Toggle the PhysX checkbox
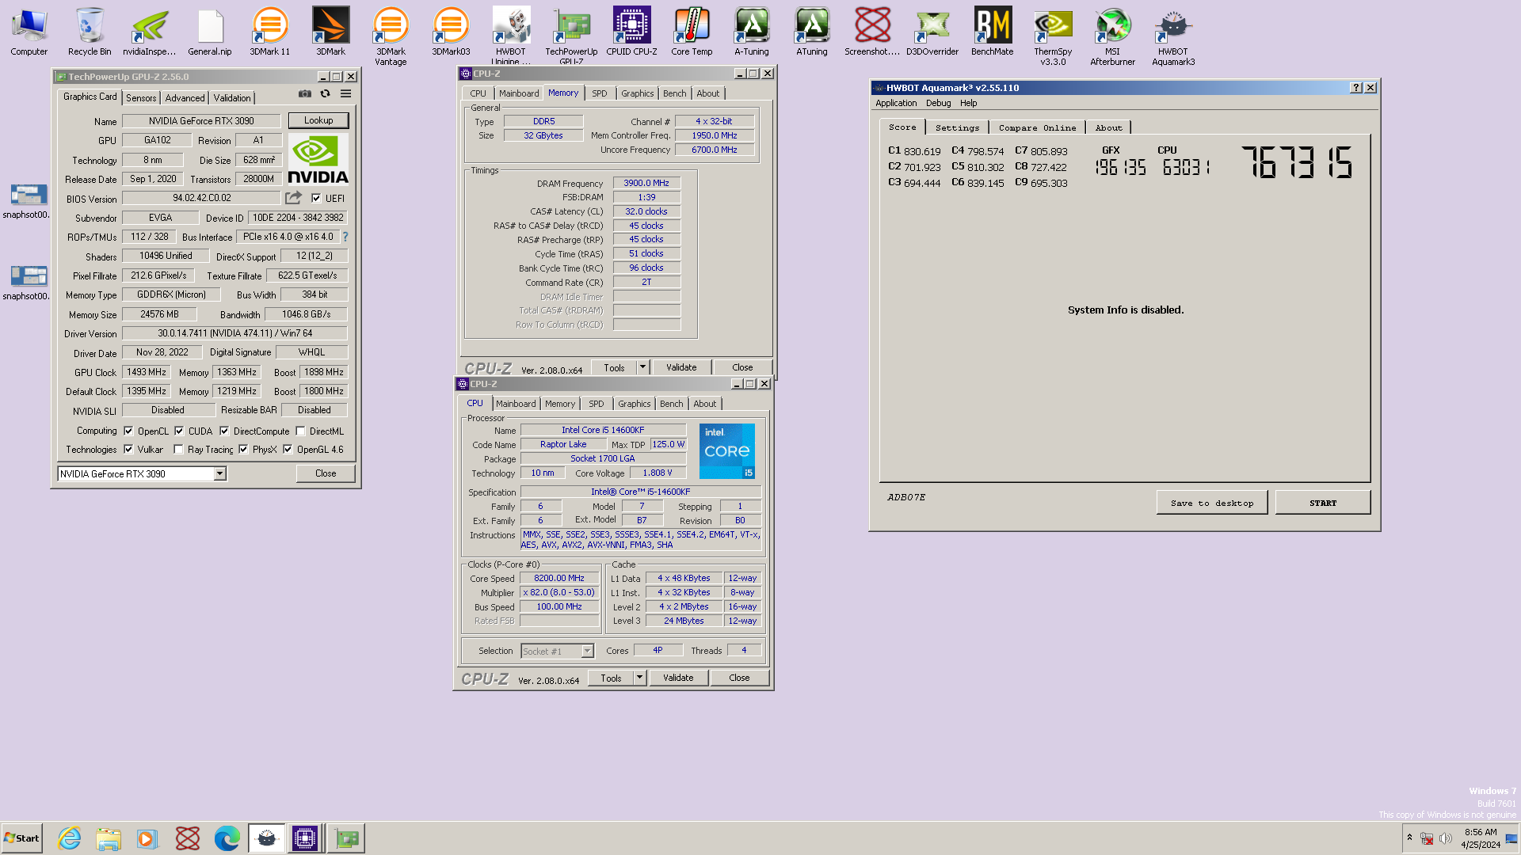This screenshot has width=1521, height=855. click(243, 449)
